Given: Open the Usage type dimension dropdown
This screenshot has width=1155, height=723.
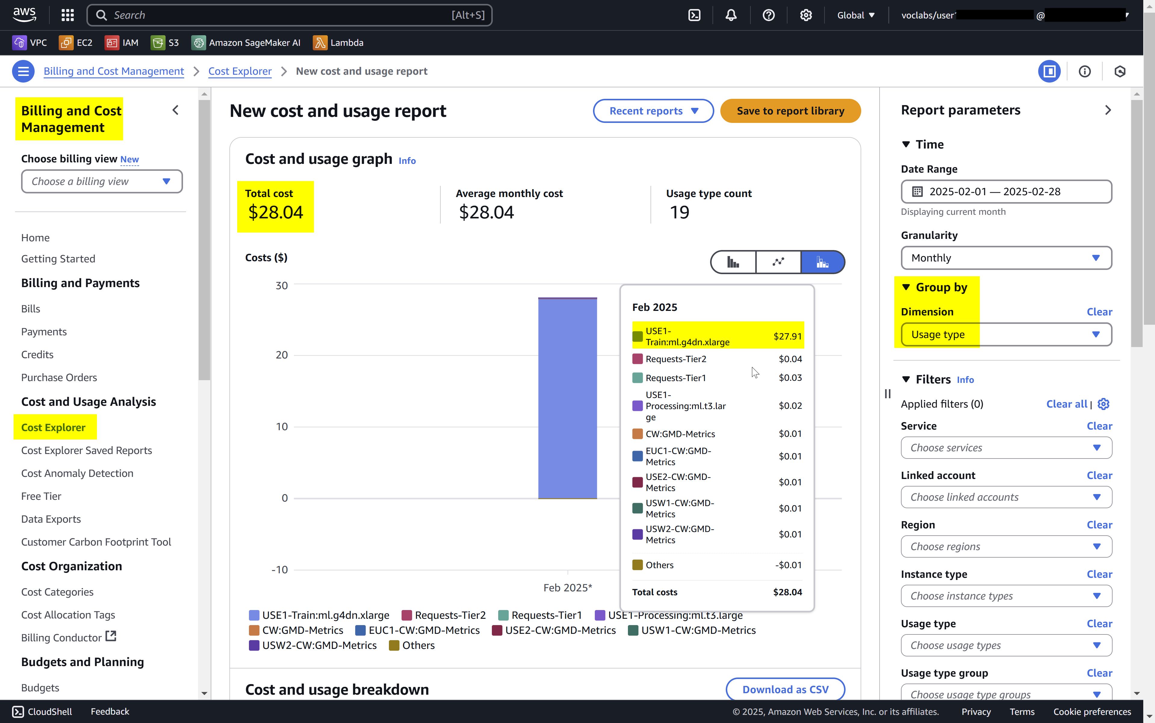Looking at the screenshot, I should [1006, 335].
